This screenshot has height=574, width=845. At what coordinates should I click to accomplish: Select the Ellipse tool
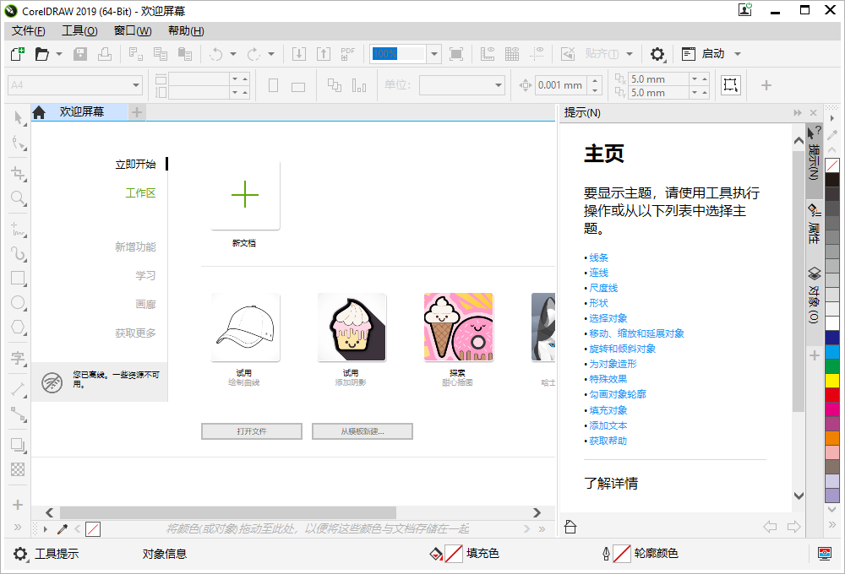tap(19, 302)
